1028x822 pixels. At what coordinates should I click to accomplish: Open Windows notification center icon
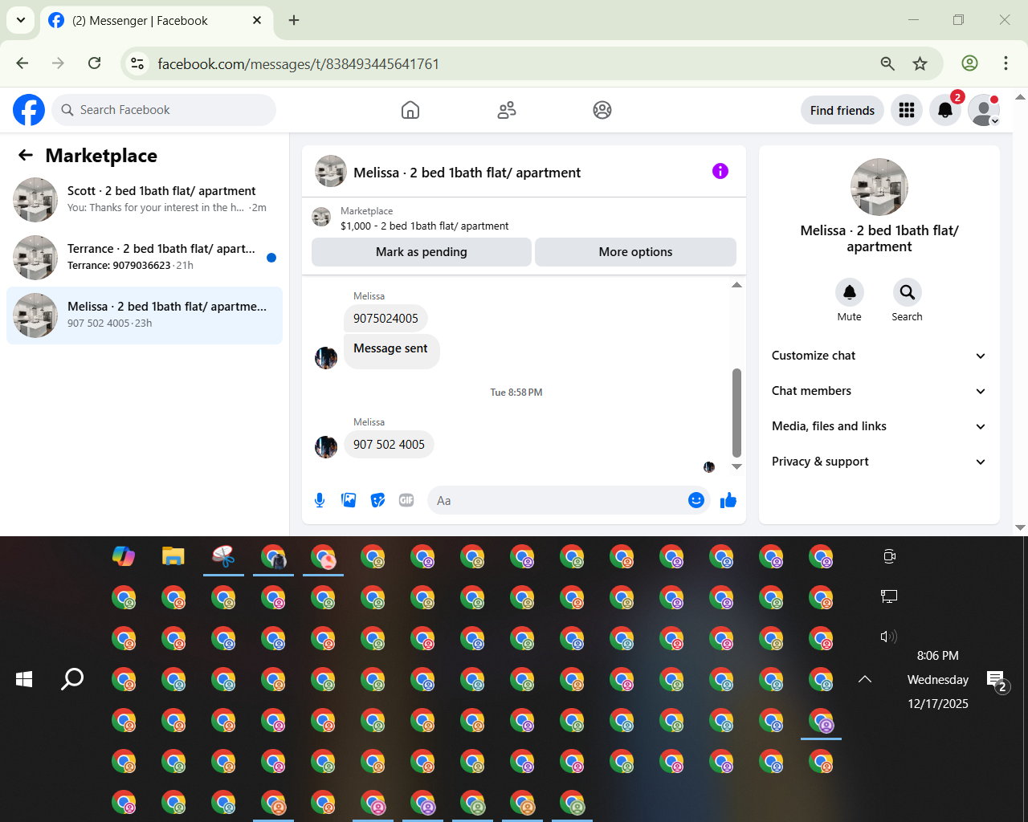(x=997, y=682)
